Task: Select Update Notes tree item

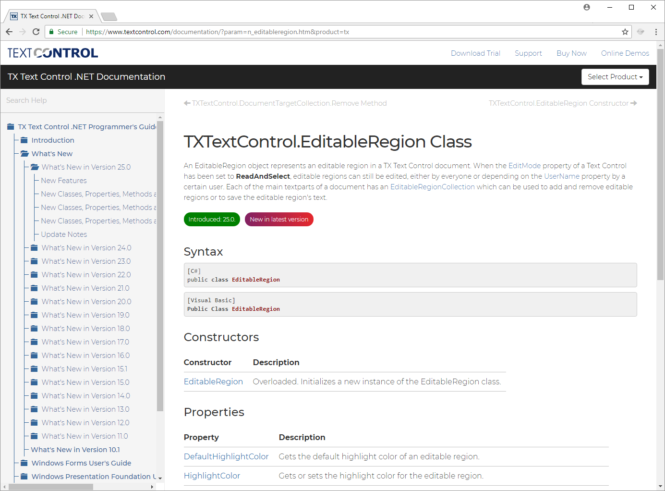Action: 64,234
